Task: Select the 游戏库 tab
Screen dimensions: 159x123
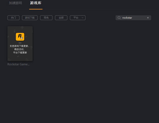Action: [x=36, y=3]
